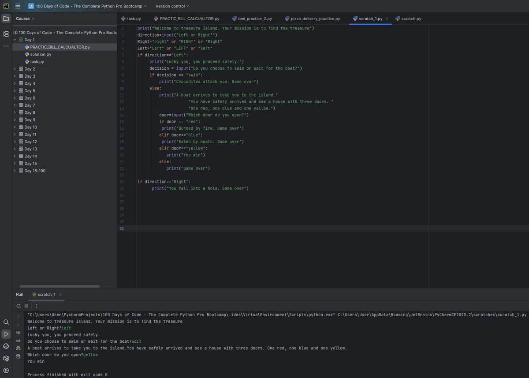Click the project badge icon '1B'

[x=31, y=6]
